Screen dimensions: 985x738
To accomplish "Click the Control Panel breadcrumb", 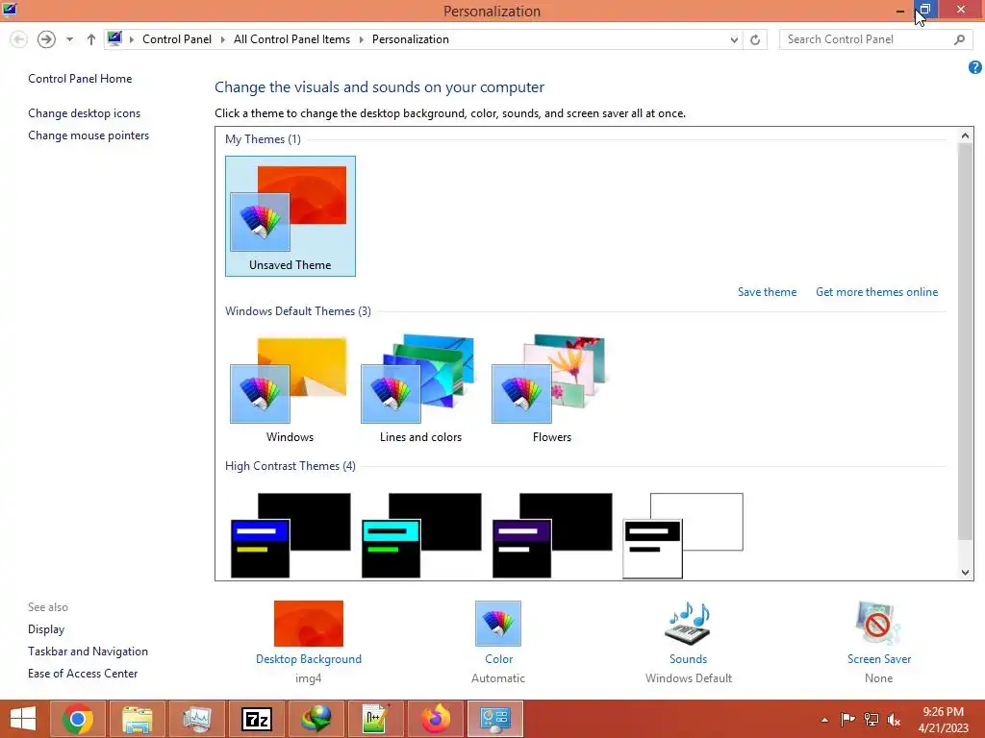I will coord(177,38).
